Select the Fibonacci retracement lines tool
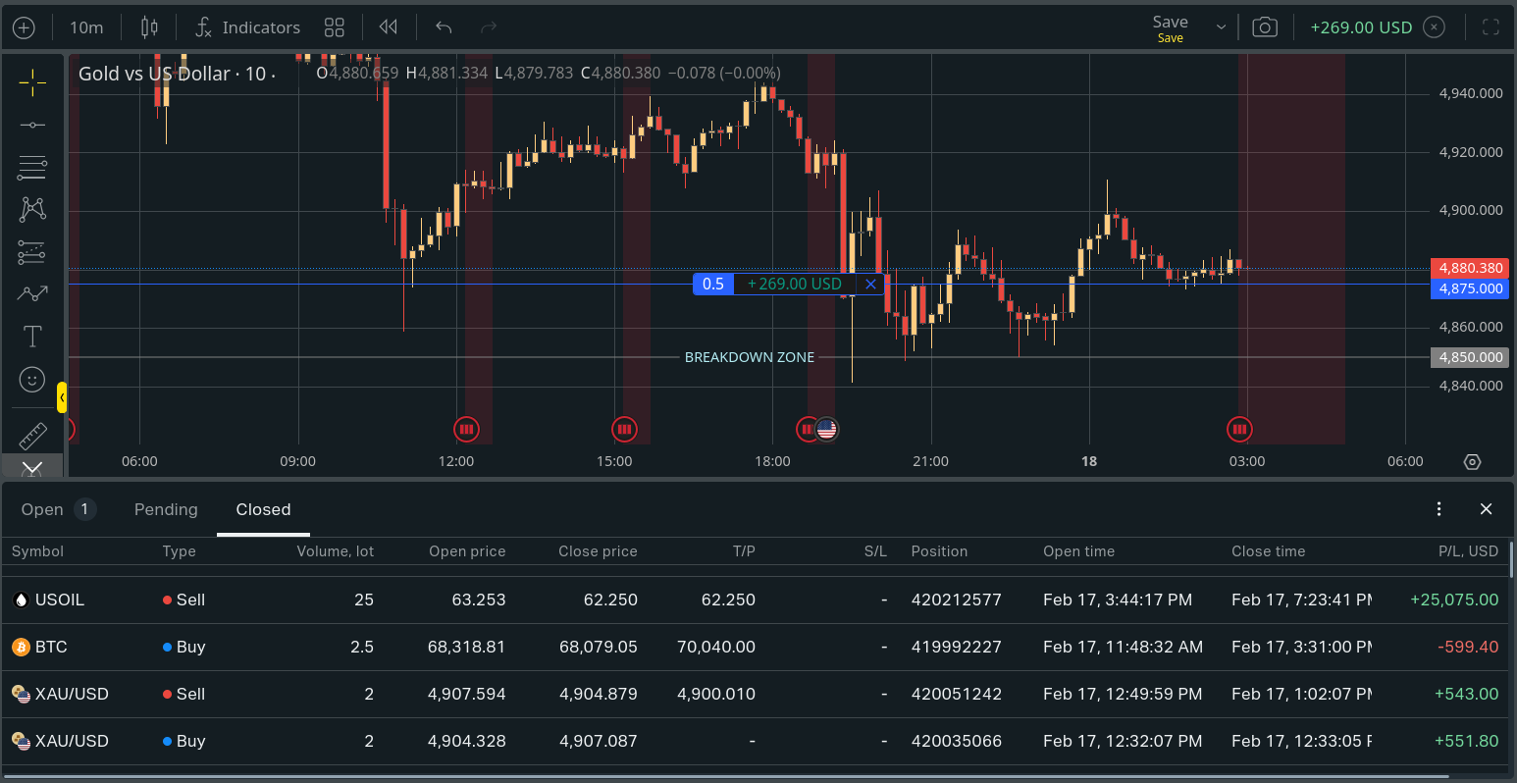Image resolution: width=1517 pixels, height=783 pixels. point(32,167)
